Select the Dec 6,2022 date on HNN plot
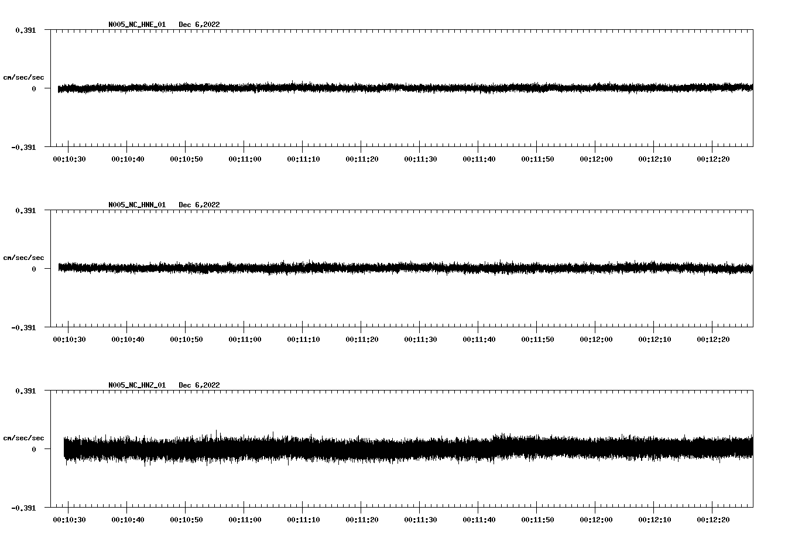795x541 pixels. point(199,205)
